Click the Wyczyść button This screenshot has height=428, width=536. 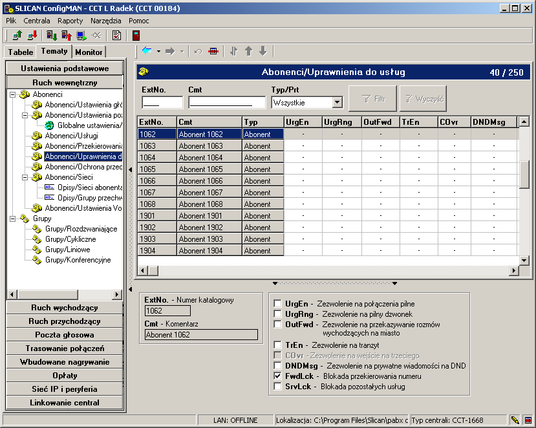coord(423,98)
